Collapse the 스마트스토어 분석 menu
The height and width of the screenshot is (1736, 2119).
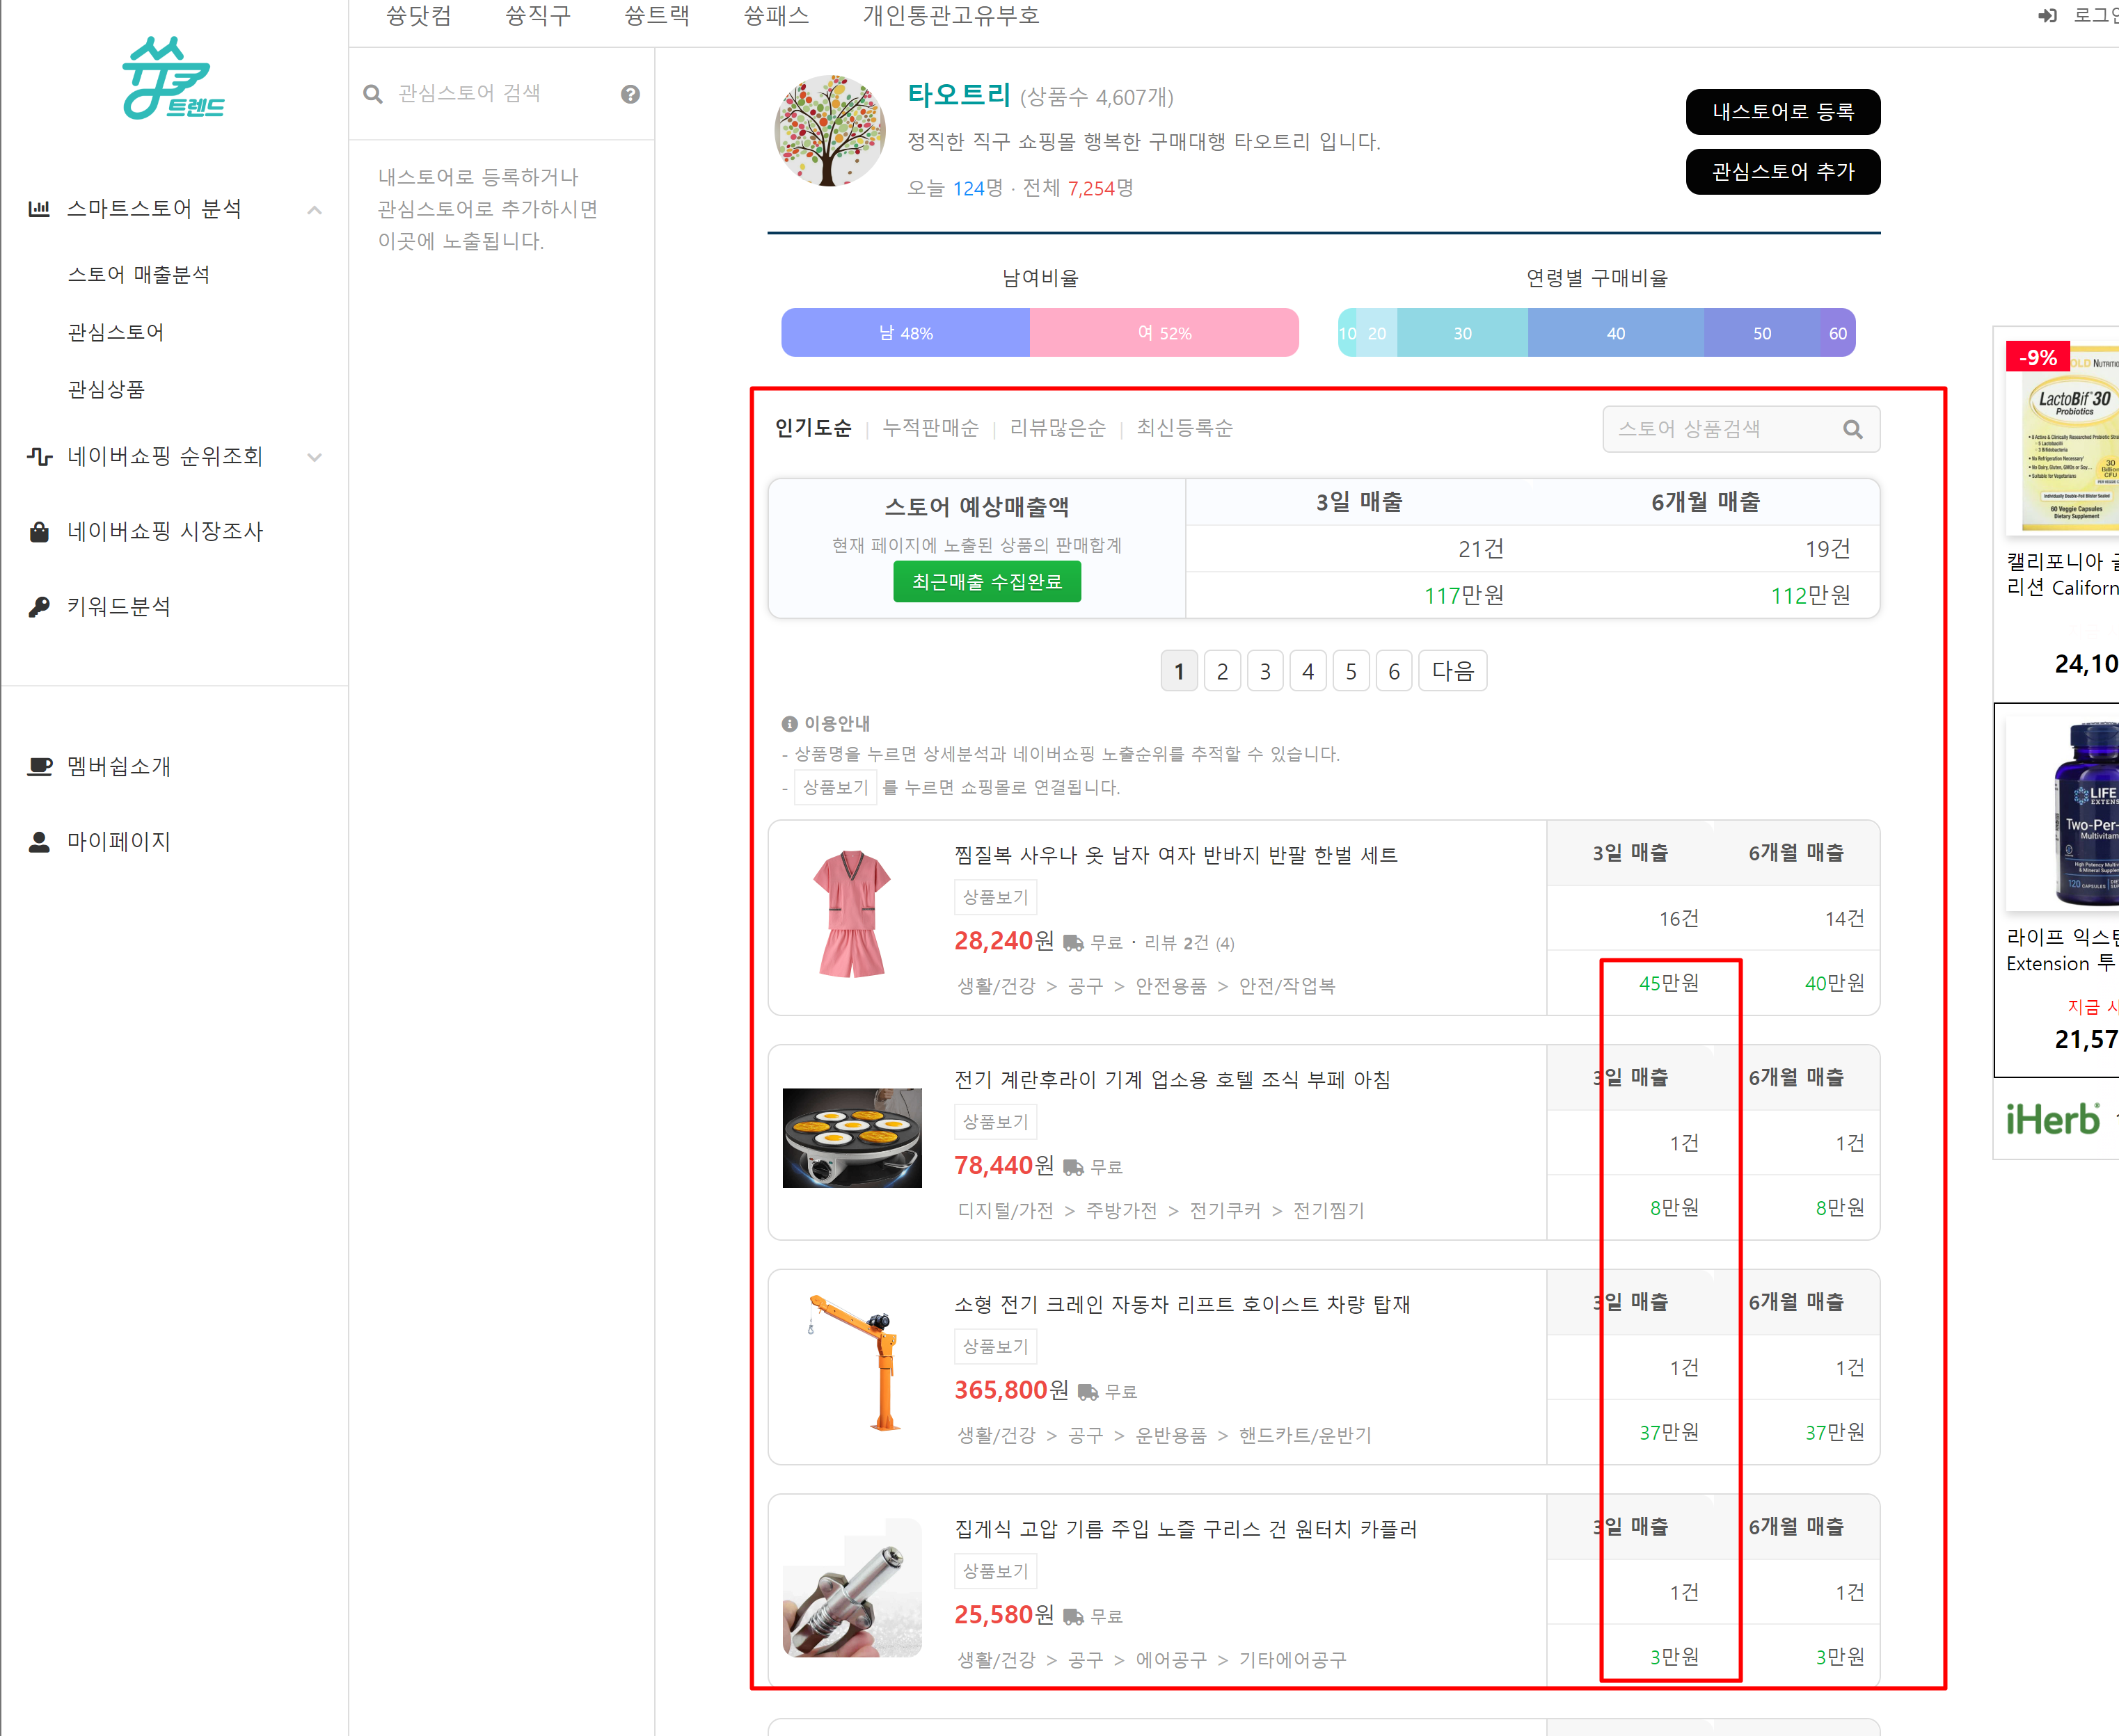coord(314,210)
